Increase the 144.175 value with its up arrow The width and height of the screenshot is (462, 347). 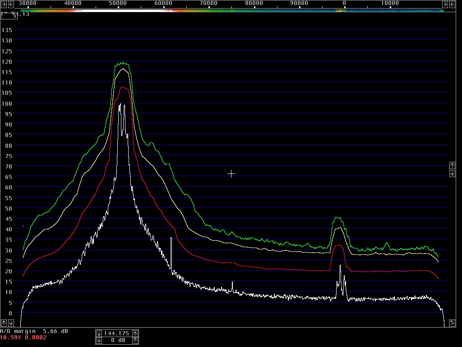click(135, 333)
